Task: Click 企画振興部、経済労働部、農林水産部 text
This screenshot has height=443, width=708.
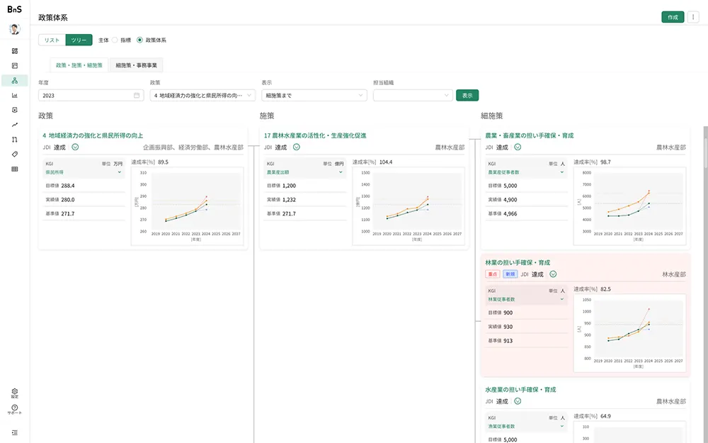Action: pyautogui.click(x=193, y=147)
